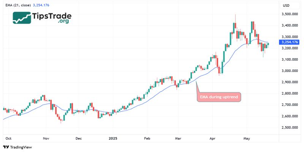
Task: Click the TradingView text at the bottom
Action: (21, 147)
